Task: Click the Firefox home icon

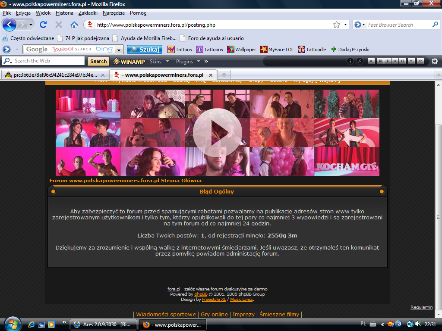Action: coord(73,25)
